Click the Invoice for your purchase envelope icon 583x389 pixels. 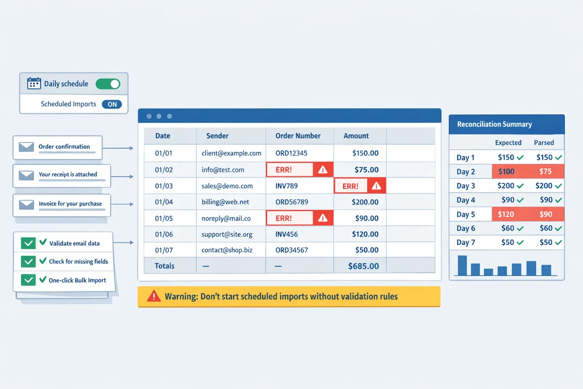[25, 204]
